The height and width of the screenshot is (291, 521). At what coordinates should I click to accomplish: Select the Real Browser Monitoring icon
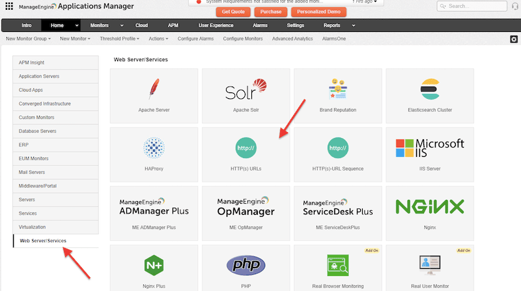click(x=338, y=265)
